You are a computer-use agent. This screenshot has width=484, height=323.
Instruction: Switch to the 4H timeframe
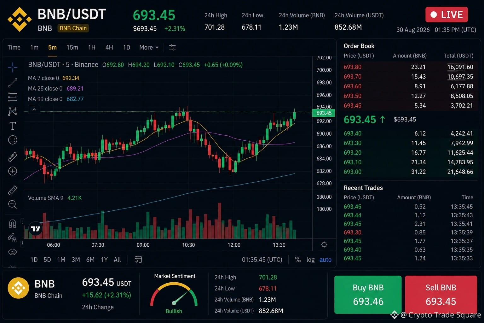(x=109, y=47)
